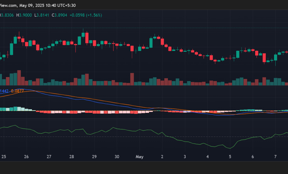This screenshot has width=288, height=174.
Task: Click the price change +0.0598 (+1.56%)
Action: pyautogui.click(x=86, y=15)
